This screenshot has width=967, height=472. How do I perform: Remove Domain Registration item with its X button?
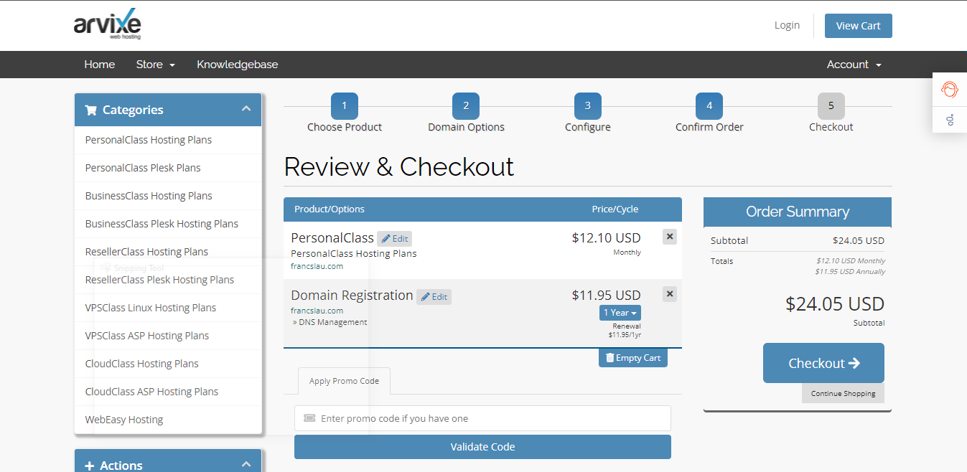click(x=669, y=293)
